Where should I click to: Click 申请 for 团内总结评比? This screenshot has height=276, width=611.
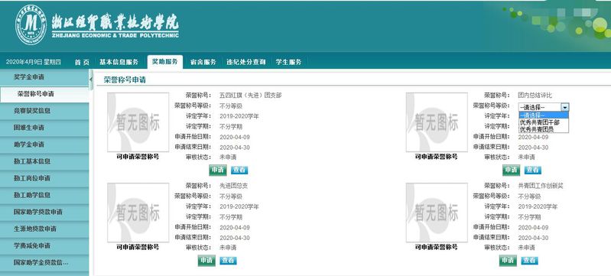[x=511, y=170]
